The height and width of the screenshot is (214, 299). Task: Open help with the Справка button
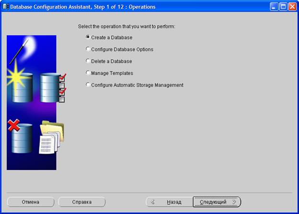81,202
